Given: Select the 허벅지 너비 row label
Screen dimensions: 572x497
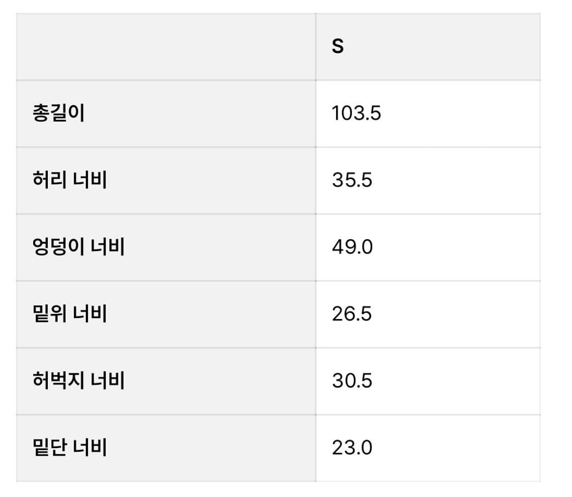Looking at the screenshot, I should (78, 381).
